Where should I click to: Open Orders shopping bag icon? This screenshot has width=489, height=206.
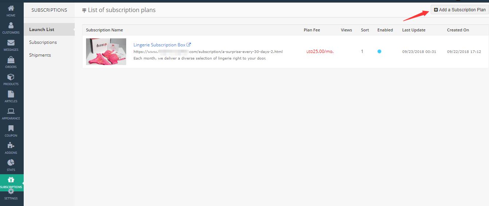[11, 60]
